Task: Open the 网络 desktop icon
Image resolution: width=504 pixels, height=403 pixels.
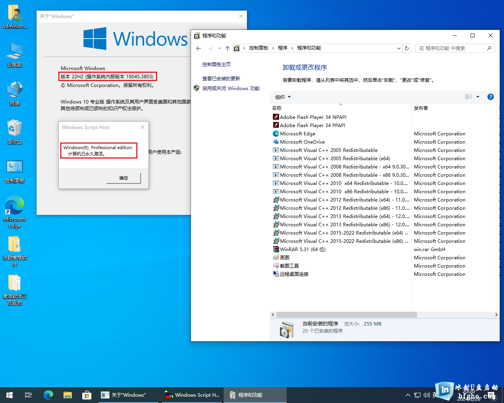Action: (x=15, y=94)
